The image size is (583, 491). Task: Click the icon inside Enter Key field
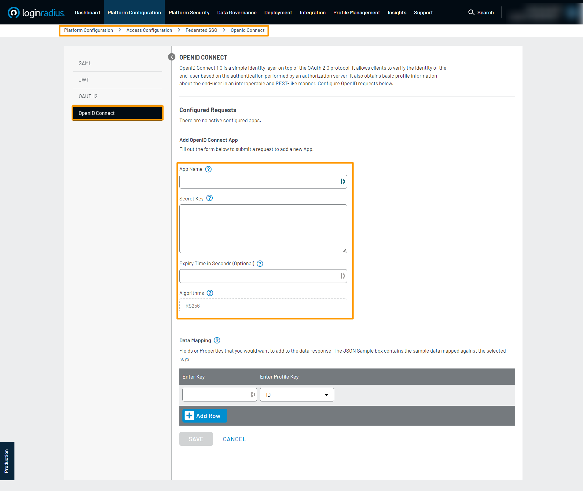253,394
